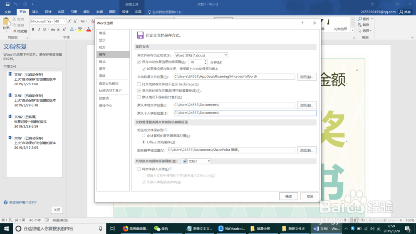Click the Help question mark in Word Options
Viewport: 416px width, 234px height.
click(x=302, y=23)
